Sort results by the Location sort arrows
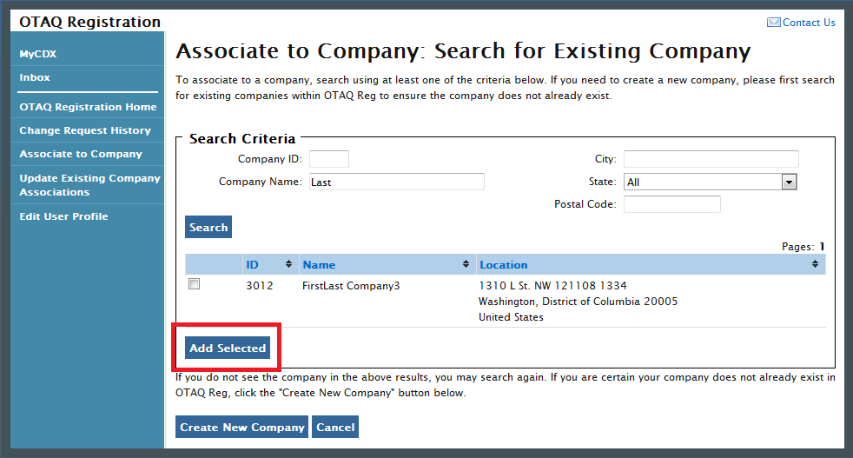Screen dimensions: 853x458 [x=815, y=264]
